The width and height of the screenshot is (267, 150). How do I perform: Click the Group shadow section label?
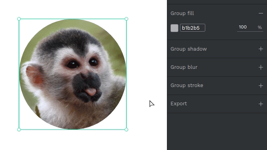tap(189, 49)
